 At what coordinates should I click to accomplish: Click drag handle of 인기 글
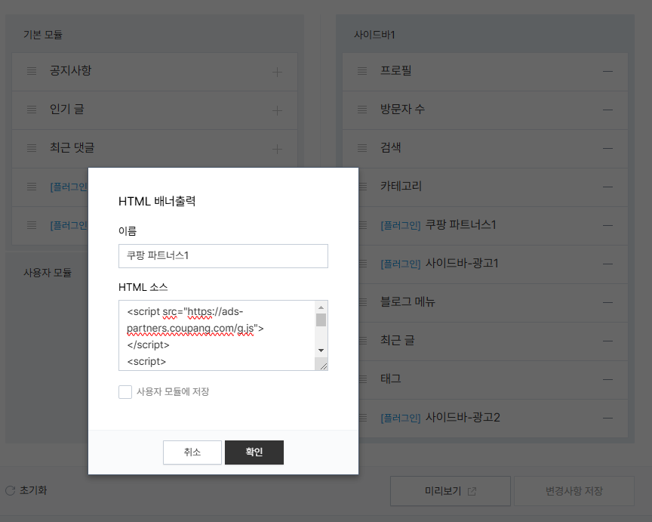(32, 110)
